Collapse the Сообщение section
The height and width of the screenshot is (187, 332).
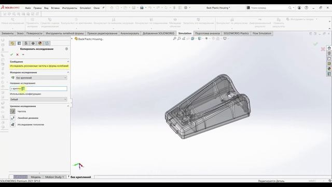pyautogui.click(x=68, y=61)
